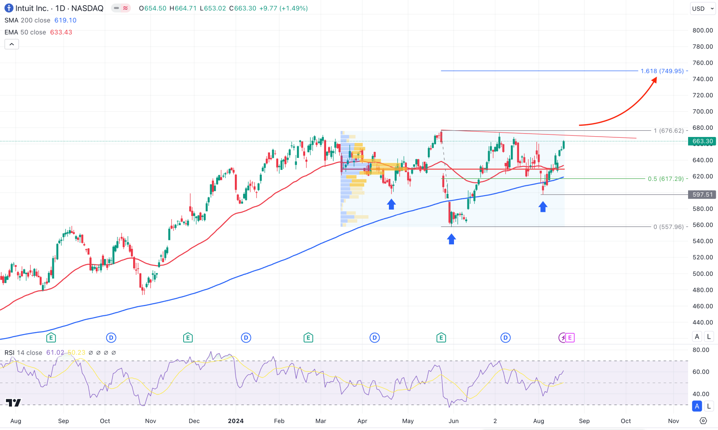Select the RSI 14 close indicator label

23,353
